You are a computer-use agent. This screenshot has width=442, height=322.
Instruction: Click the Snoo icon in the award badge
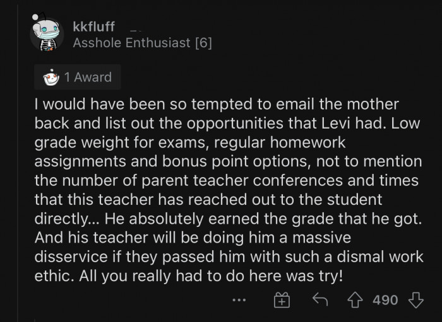[51, 78]
